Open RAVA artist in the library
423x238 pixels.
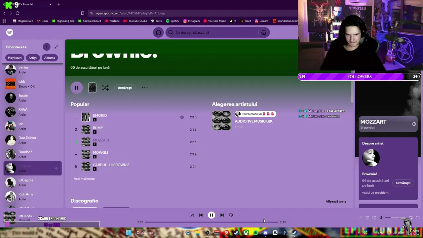click(32, 112)
